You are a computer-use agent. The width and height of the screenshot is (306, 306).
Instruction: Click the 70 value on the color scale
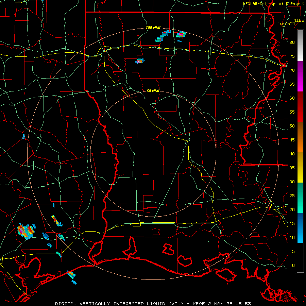pyautogui.click(x=292, y=70)
